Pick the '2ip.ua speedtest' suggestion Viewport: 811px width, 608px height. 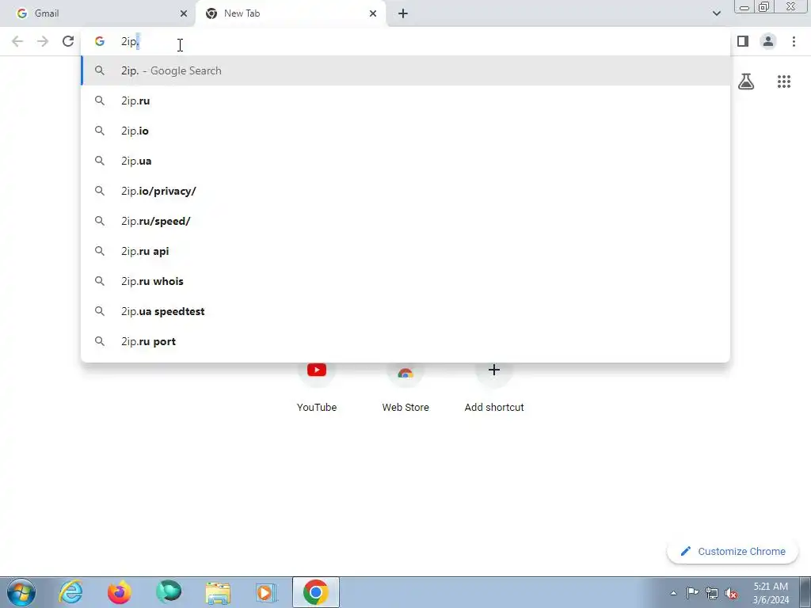click(x=405, y=311)
